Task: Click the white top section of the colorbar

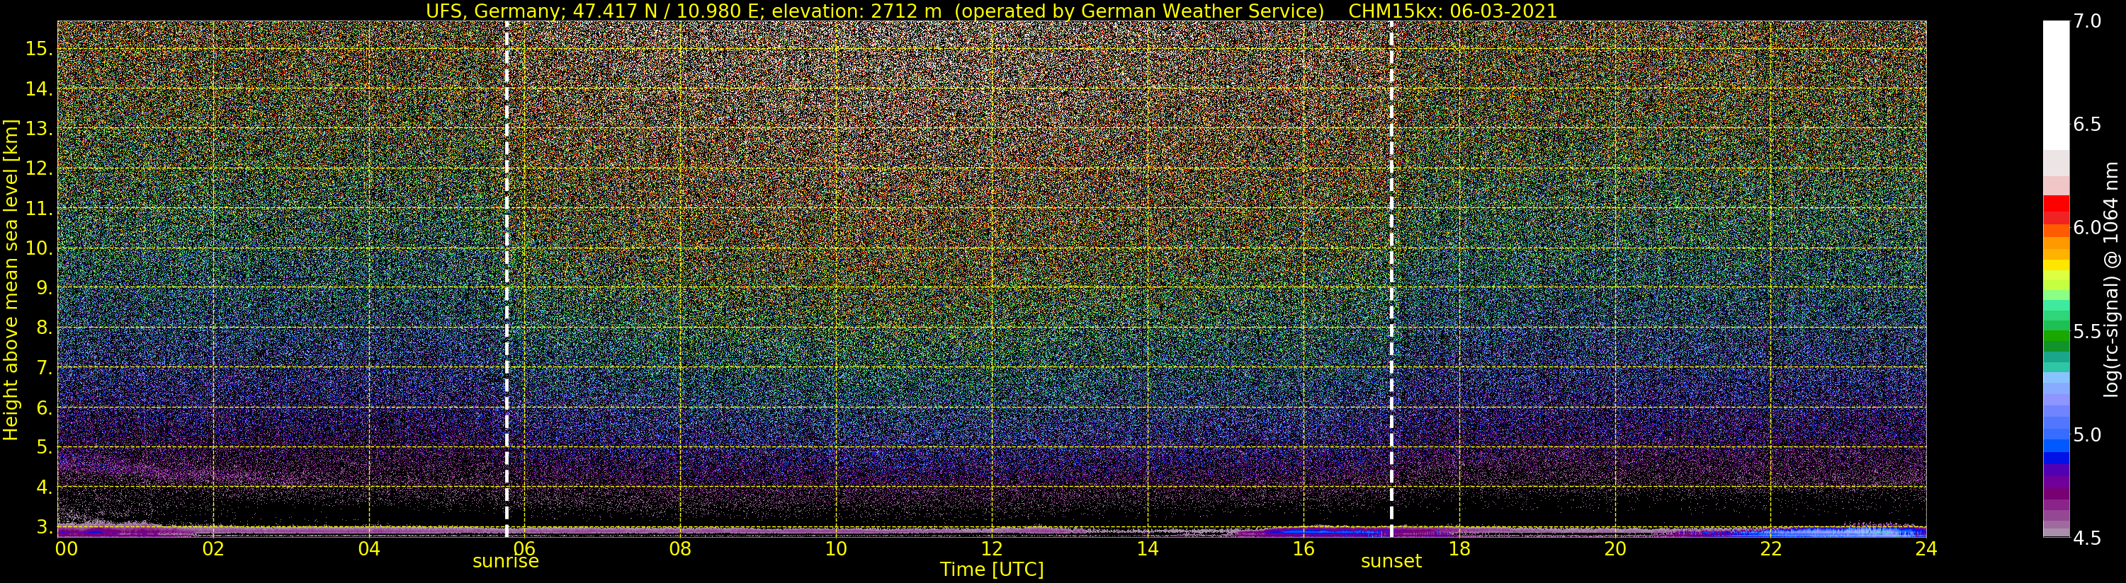Action: point(2056,85)
